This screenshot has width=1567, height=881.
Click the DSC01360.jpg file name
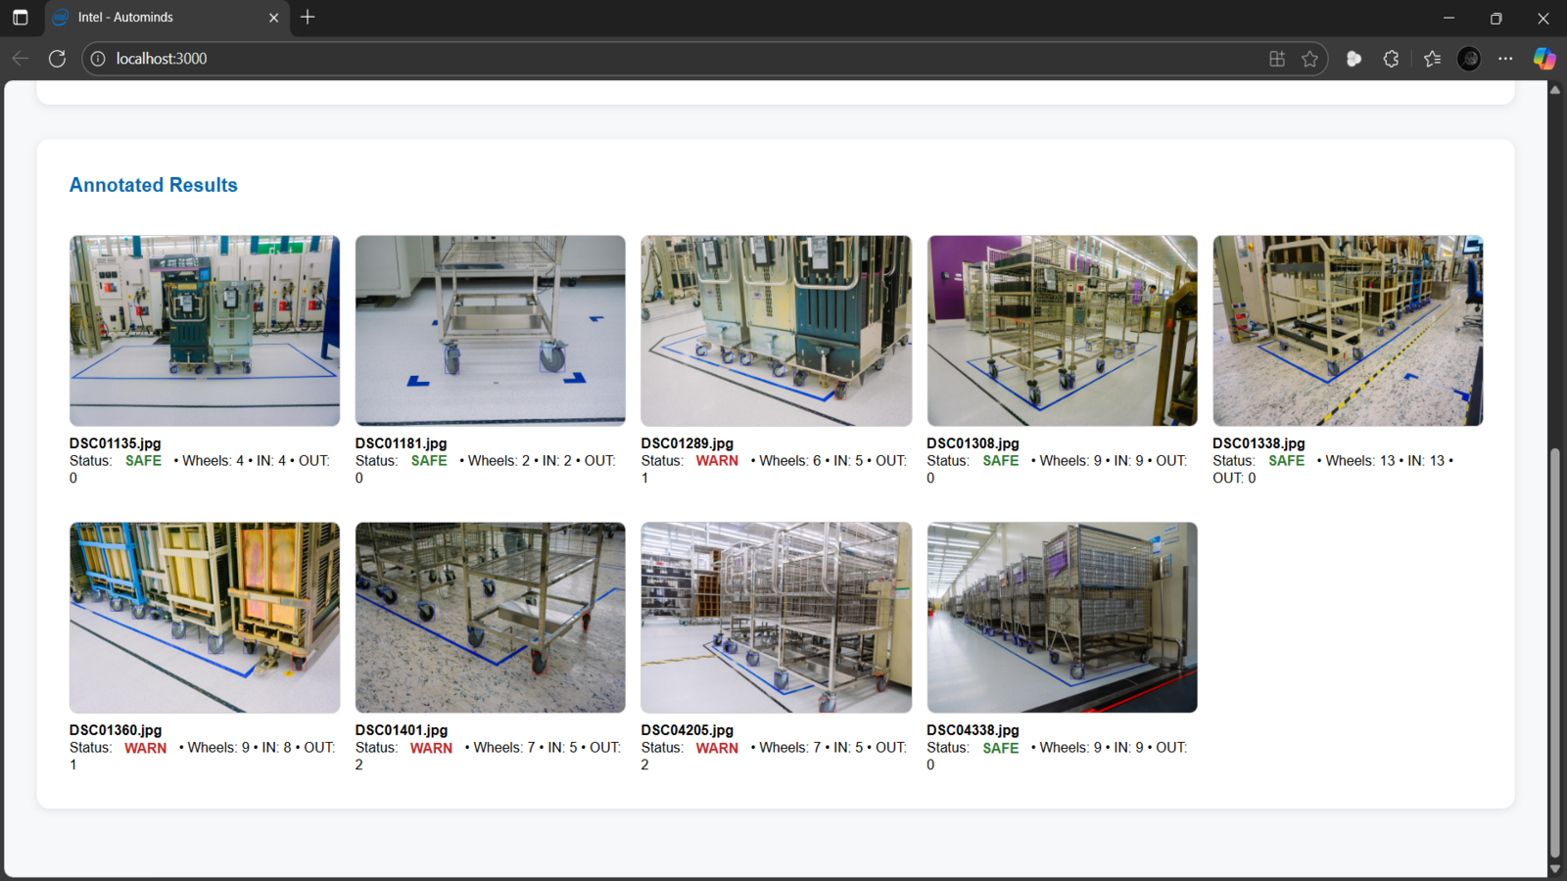[116, 730]
